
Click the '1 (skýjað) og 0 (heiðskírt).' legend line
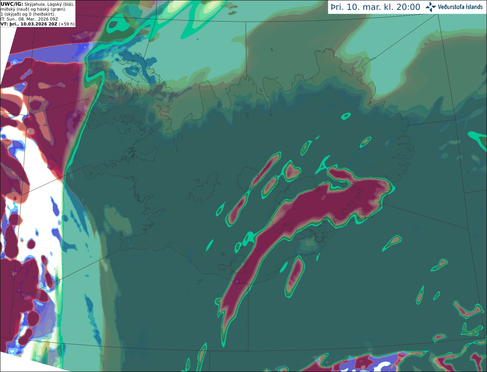point(28,14)
